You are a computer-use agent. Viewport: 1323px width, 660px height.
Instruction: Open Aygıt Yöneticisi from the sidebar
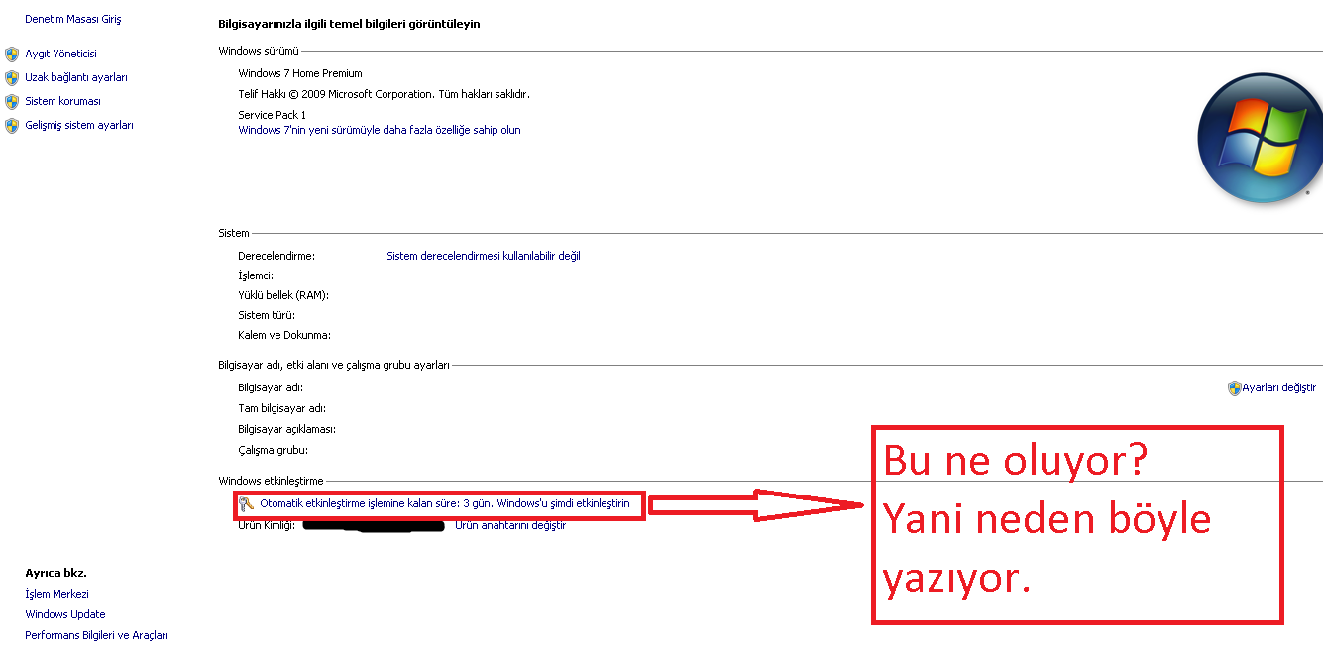click(60, 55)
